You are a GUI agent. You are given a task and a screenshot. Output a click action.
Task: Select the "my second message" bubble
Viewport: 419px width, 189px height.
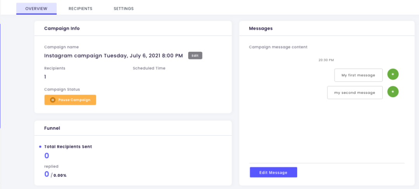[x=355, y=93]
